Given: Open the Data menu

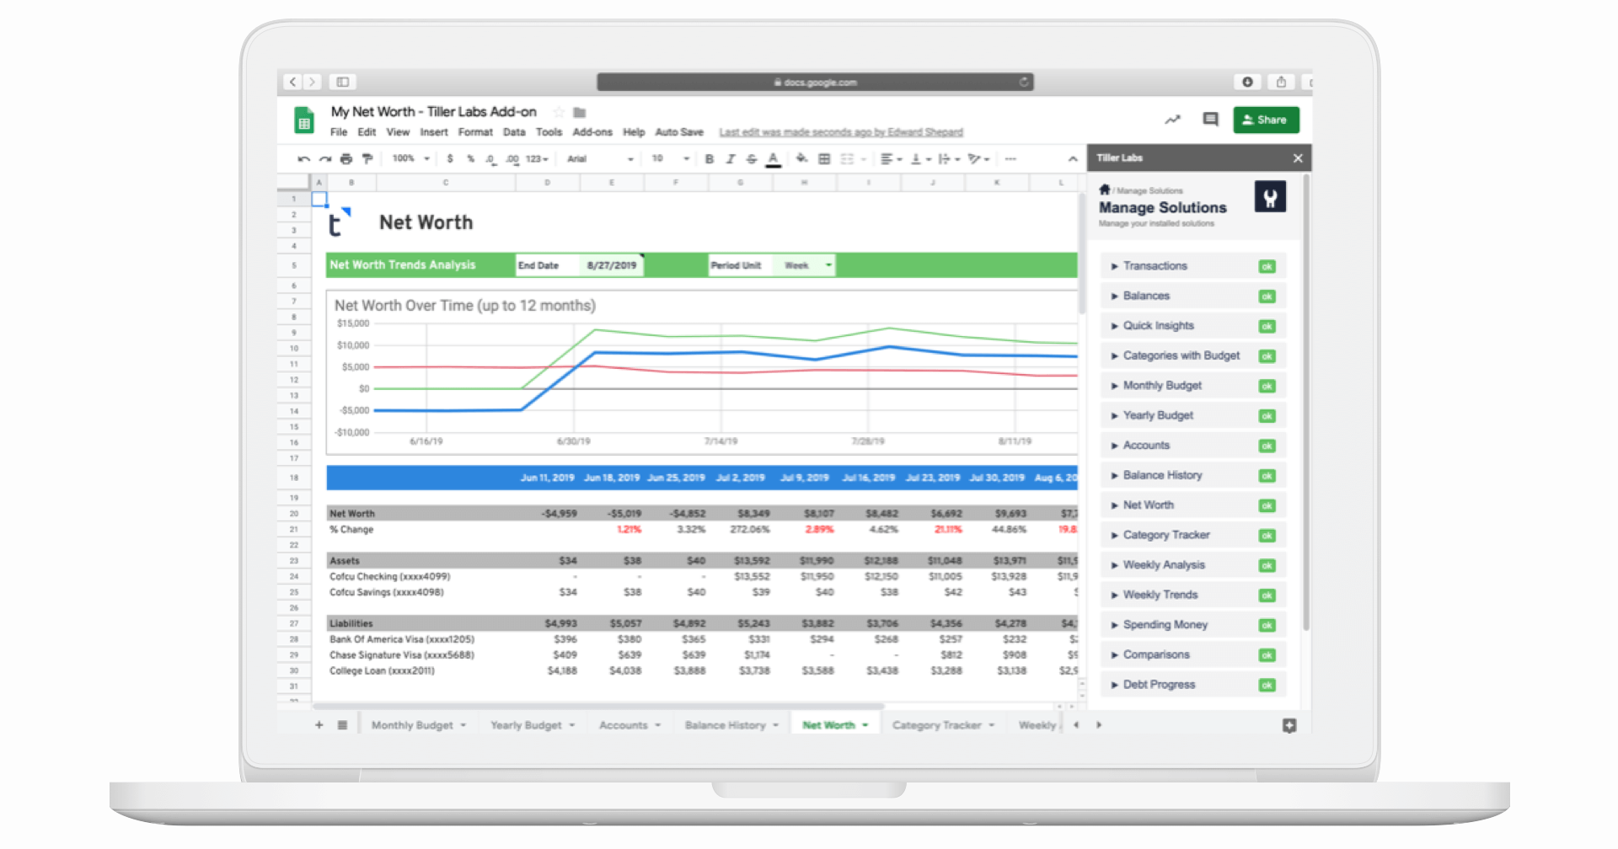Looking at the screenshot, I should click(x=514, y=132).
